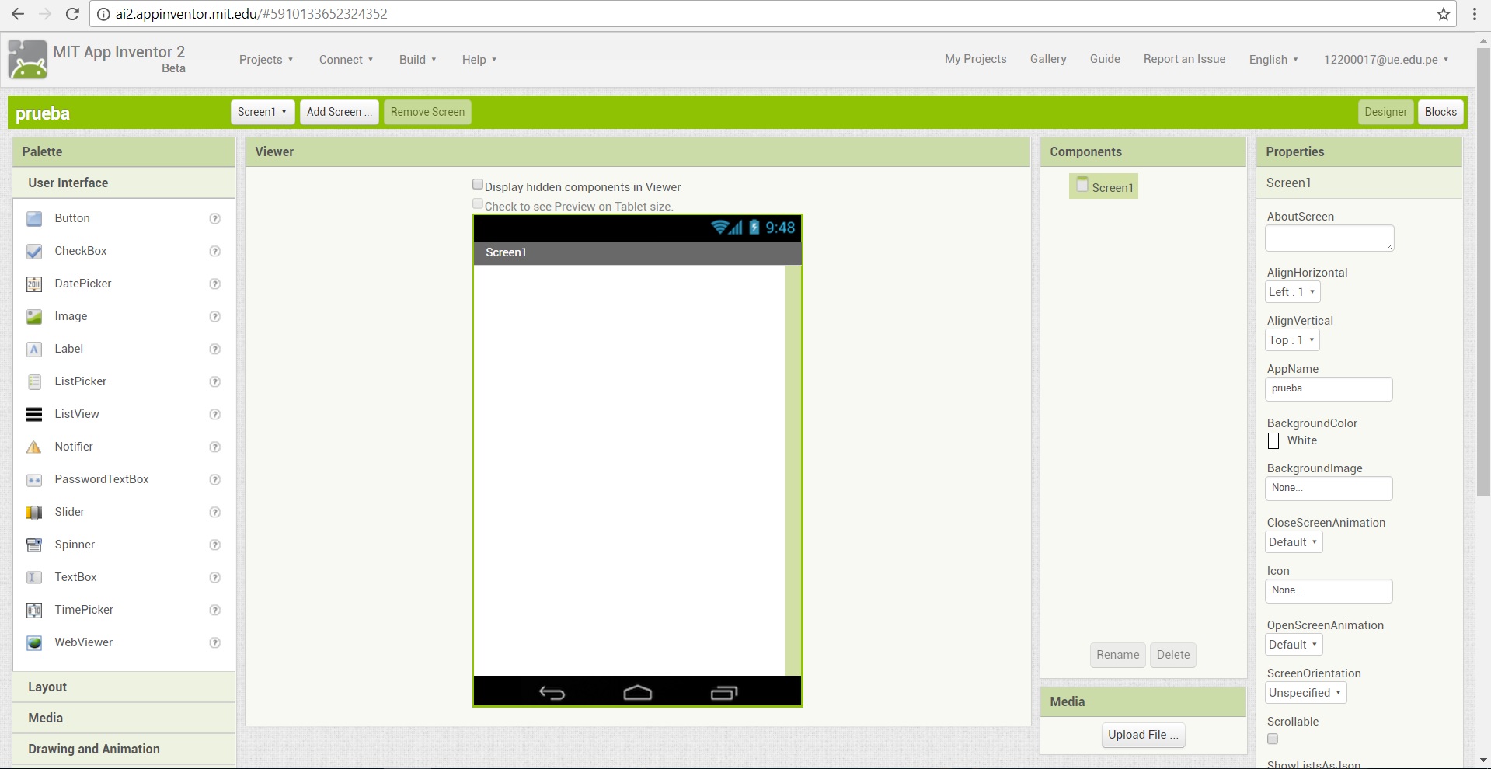
Task: Click the browser reload icon
Action: [72, 14]
